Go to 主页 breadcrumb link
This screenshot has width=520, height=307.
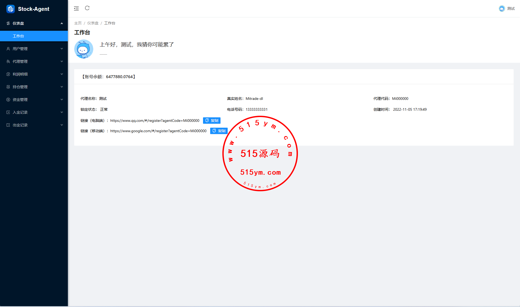click(x=78, y=23)
